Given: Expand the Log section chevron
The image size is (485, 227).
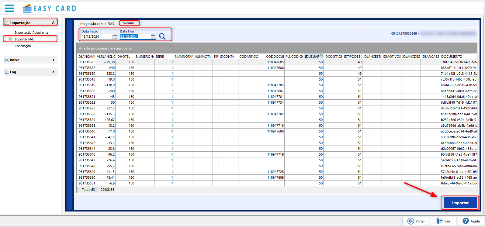Looking at the screenshot, I should 54,72.
